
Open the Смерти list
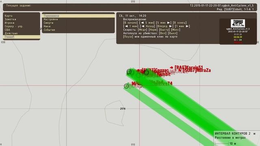pyautogui.click(x=48, y=23)
